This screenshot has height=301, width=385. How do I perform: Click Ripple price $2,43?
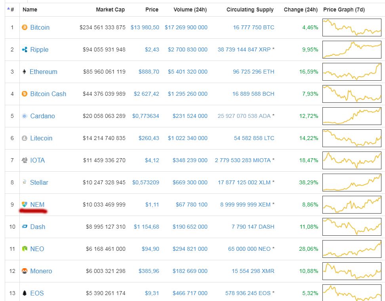pos(152,50)
